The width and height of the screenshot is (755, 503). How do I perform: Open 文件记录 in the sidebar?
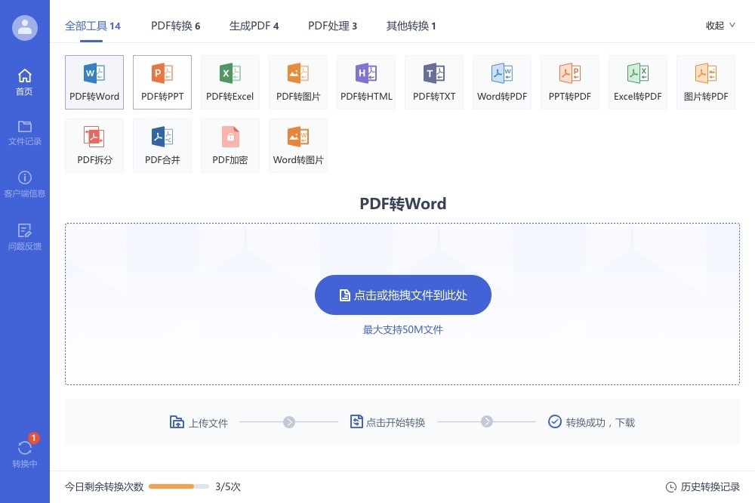(x=25, y=132)
